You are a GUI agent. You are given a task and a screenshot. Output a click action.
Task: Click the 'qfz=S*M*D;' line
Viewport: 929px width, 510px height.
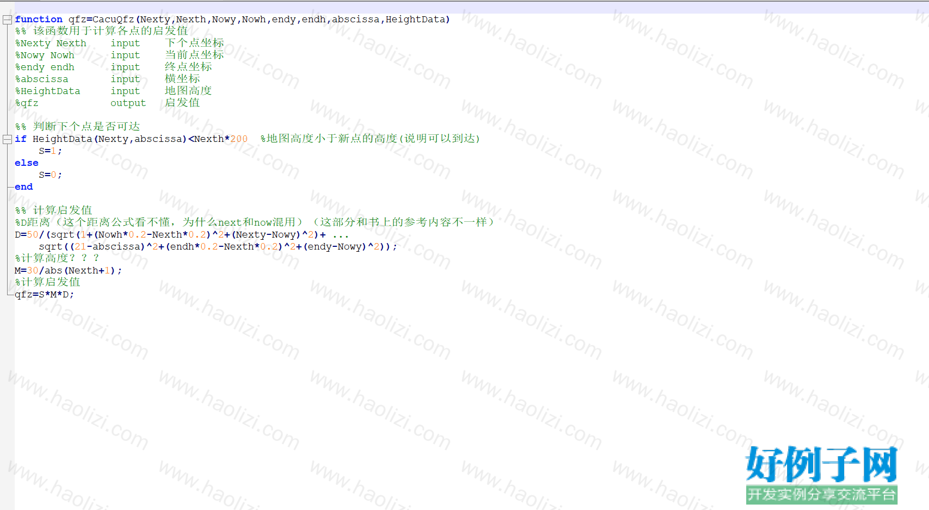point(45,294)
